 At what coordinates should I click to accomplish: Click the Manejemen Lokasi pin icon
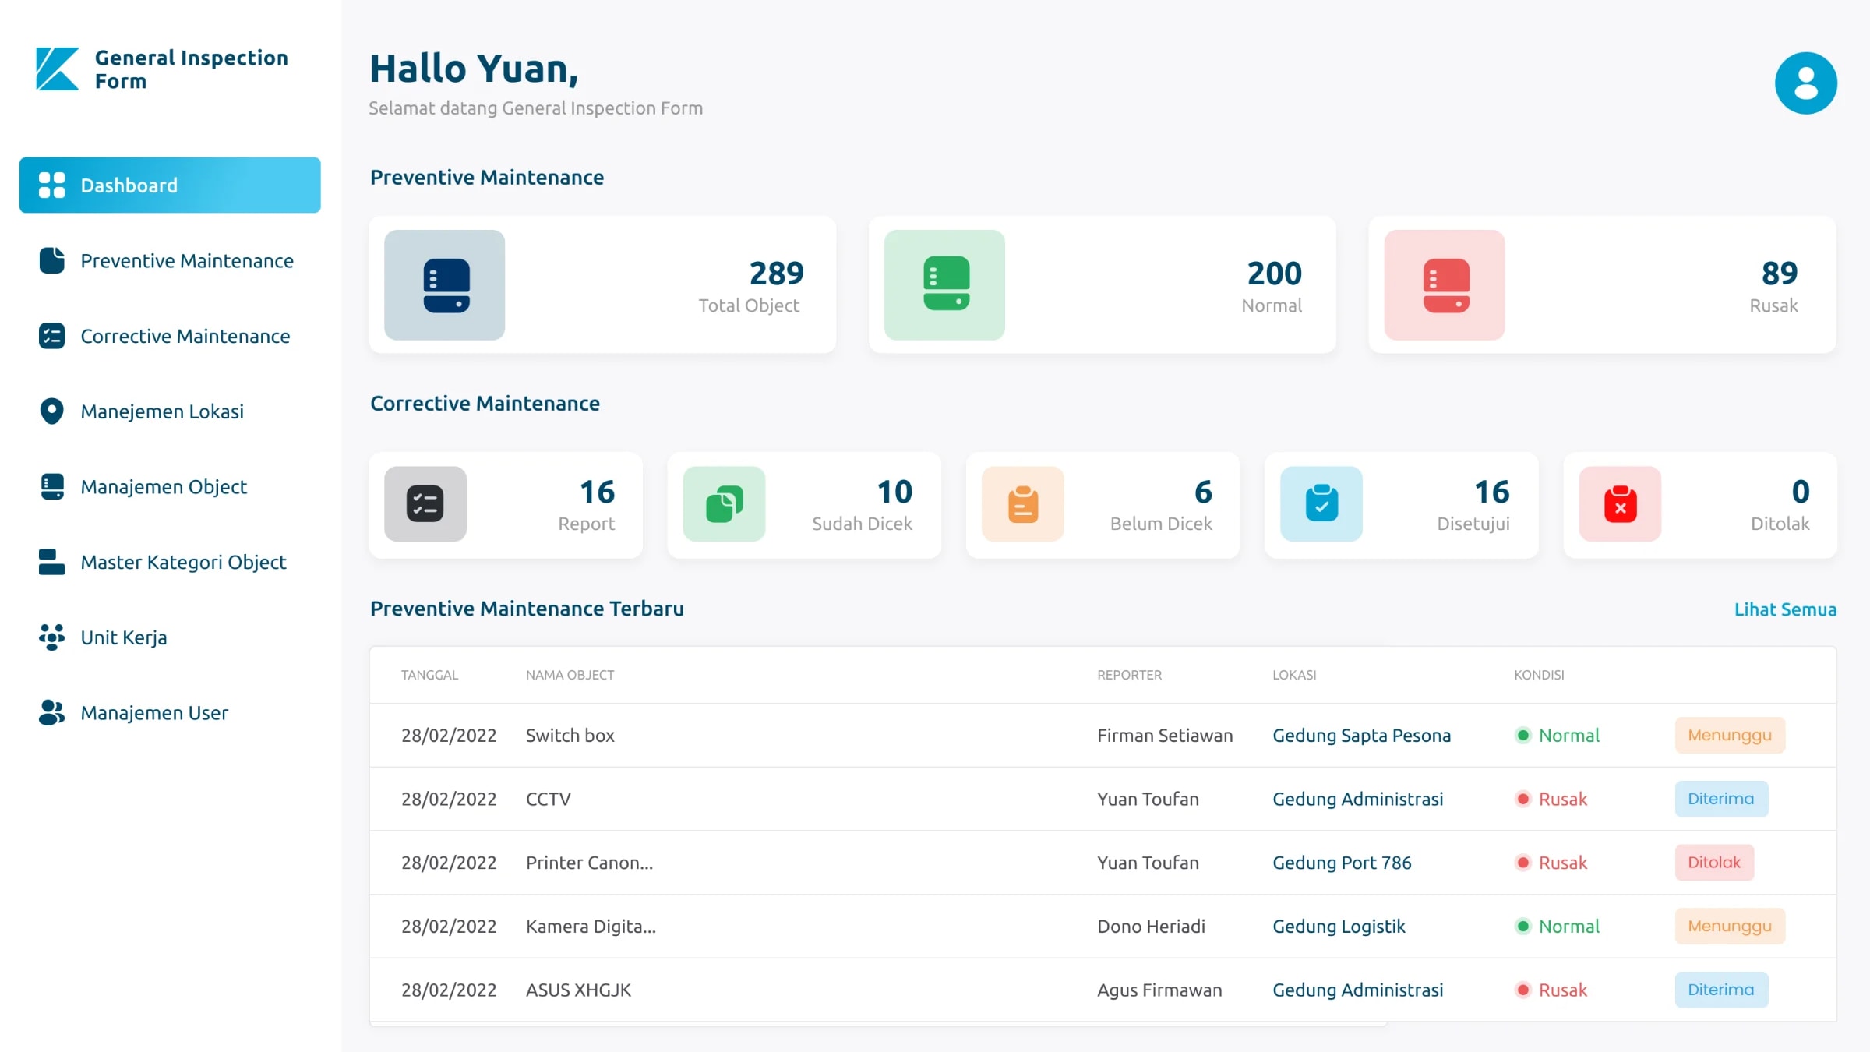tap(52, 411)
